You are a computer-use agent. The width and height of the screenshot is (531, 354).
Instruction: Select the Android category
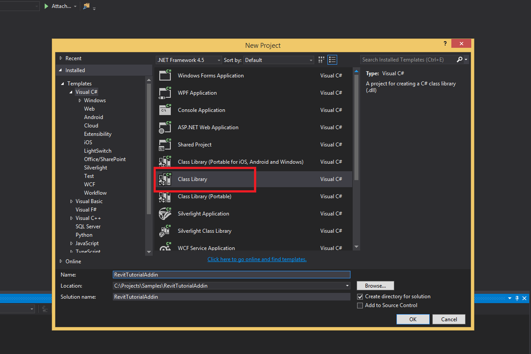click(93, 117)
